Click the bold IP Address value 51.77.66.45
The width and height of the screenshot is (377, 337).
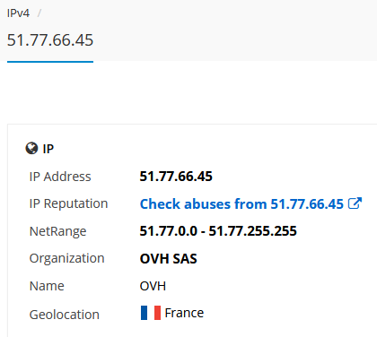coord(176,177)
